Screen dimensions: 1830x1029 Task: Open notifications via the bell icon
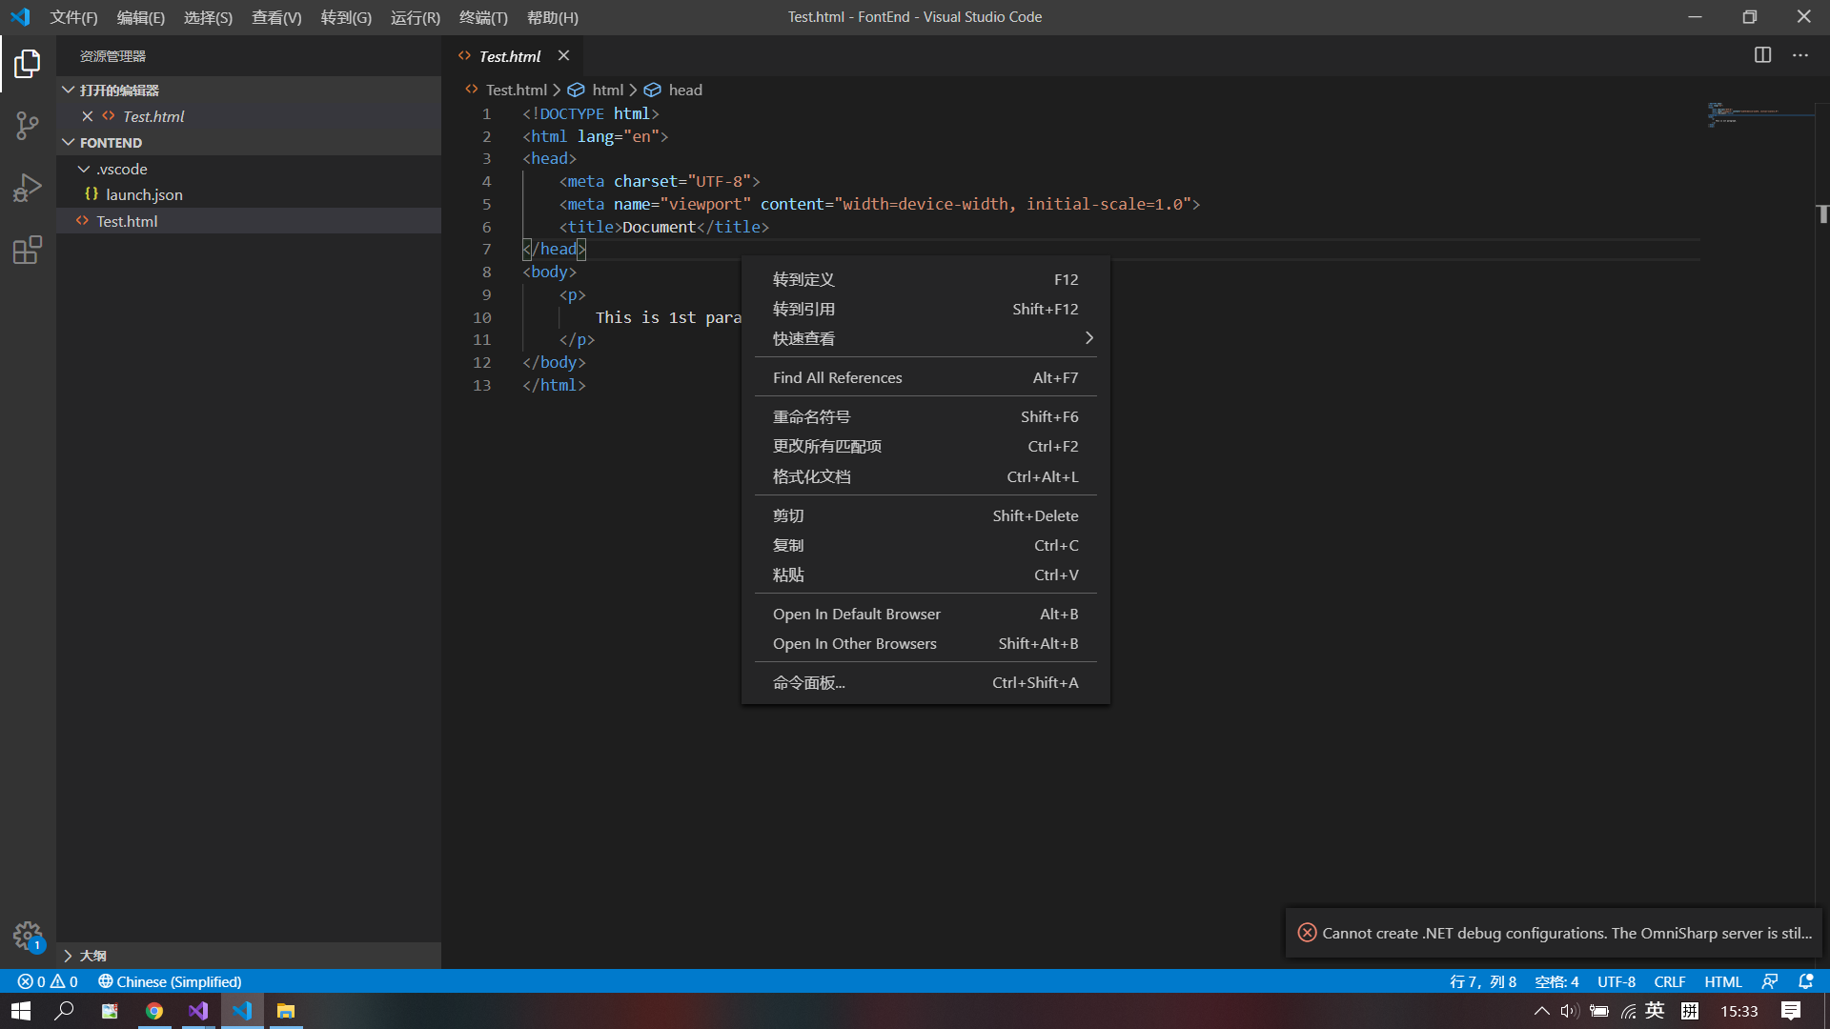point(1805,980)
